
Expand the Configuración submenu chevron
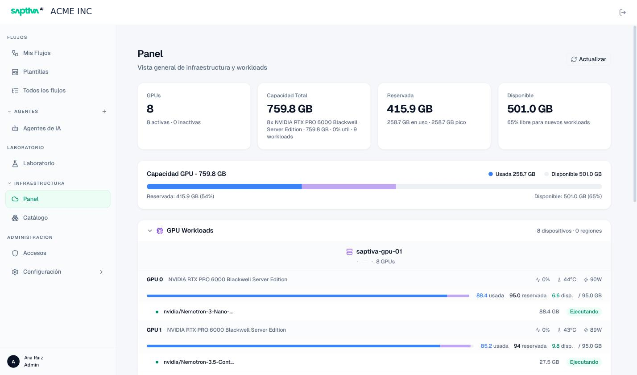pyautogui.click(x=101, y=272)
